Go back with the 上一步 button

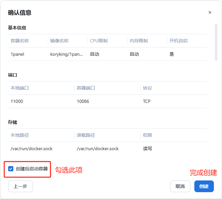(21, 186)
